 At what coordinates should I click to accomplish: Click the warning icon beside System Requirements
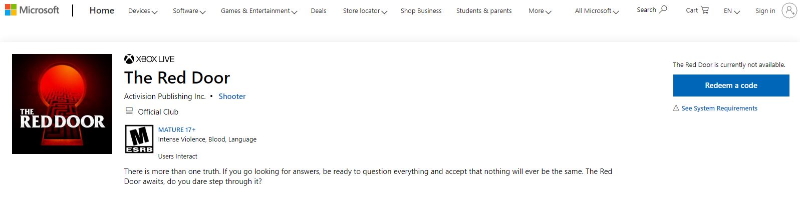676,108
